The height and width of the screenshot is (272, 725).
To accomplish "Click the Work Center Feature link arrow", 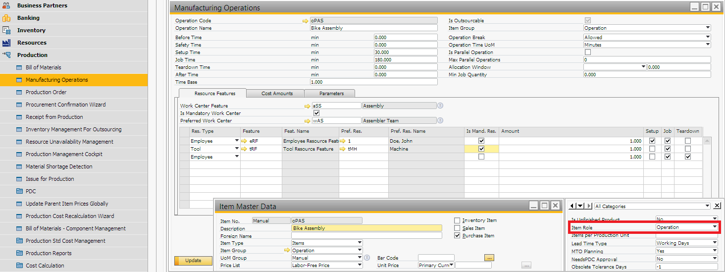I will pos(307,106).
